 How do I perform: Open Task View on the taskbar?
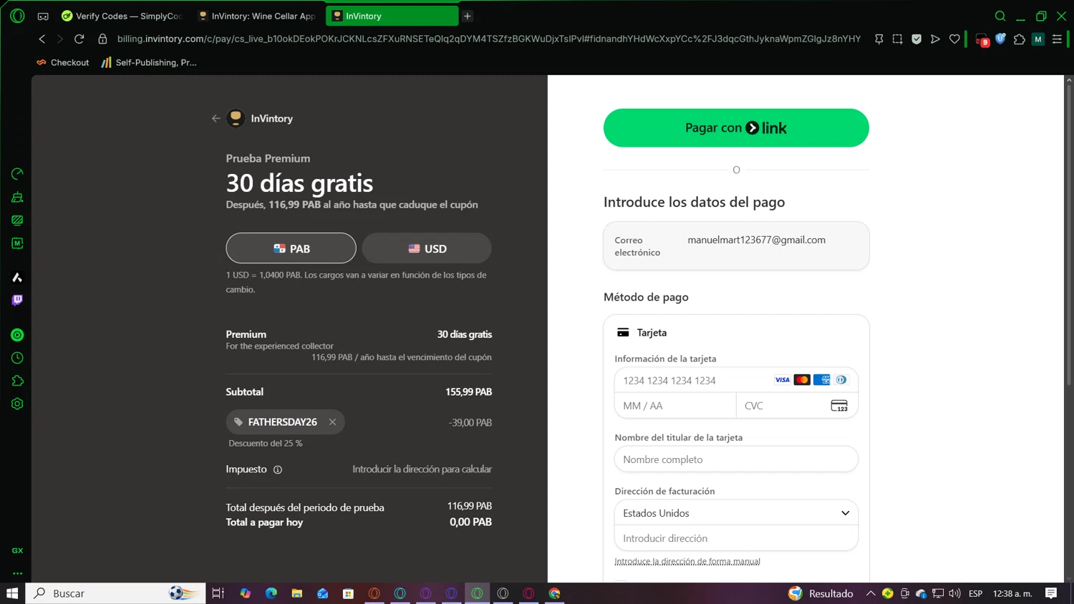(218, 593)
